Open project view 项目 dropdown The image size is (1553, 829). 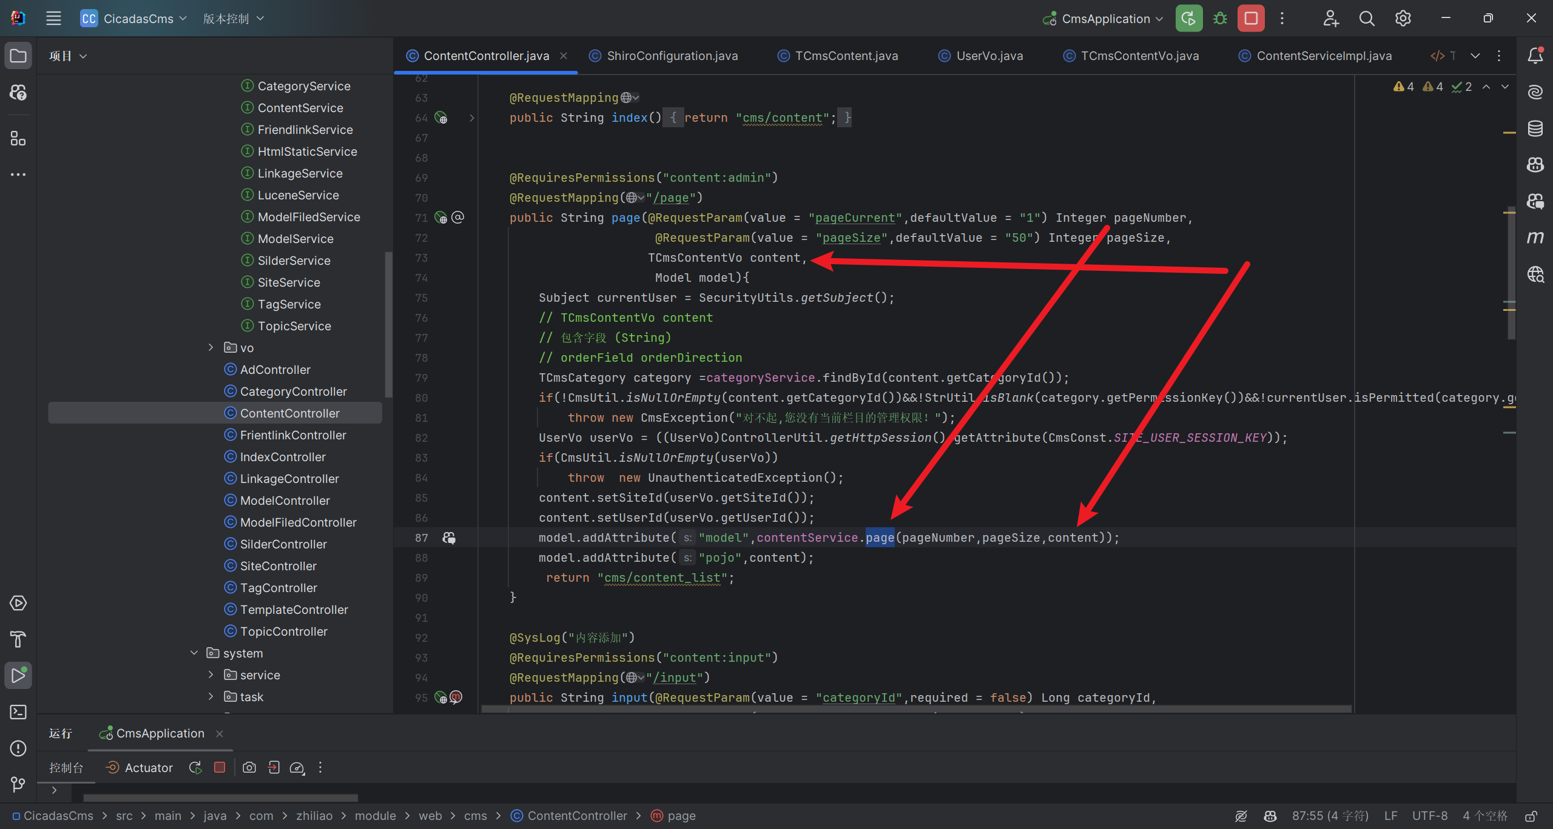(68, 56)
